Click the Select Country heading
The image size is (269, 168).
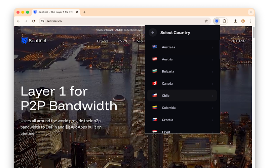click(x=175, y=33)
